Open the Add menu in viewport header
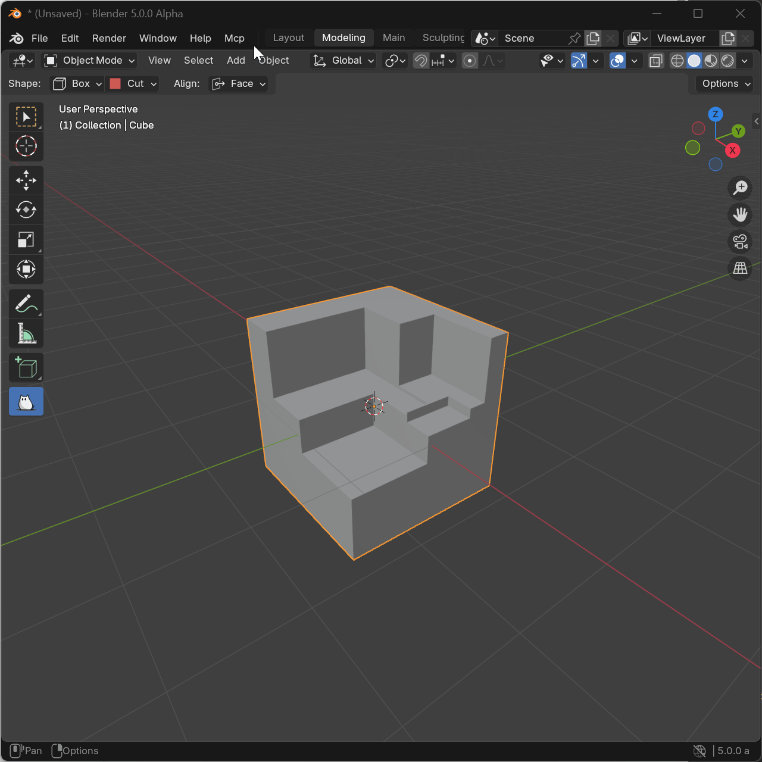The width and height of the screenshot is (762, 762). point(236,61)
